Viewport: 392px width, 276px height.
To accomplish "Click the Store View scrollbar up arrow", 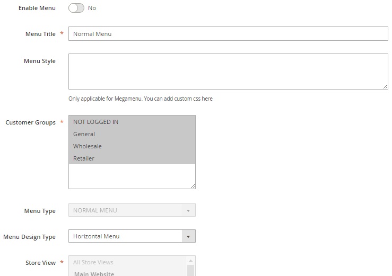I will pos(191,261).
